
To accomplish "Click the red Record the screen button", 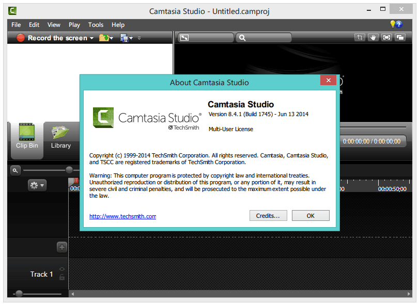I will (x=21, y=38).
